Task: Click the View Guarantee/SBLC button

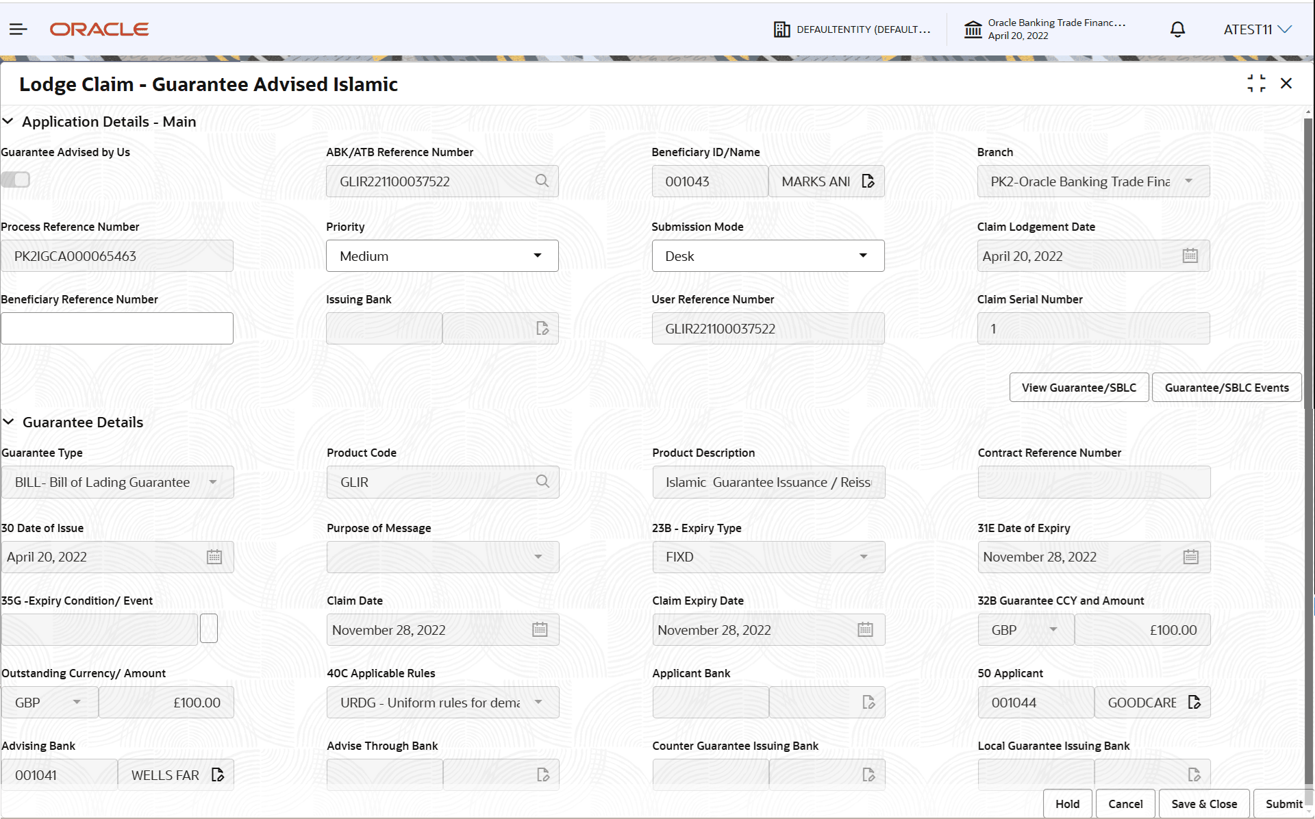Action: tap(1079, 387)
